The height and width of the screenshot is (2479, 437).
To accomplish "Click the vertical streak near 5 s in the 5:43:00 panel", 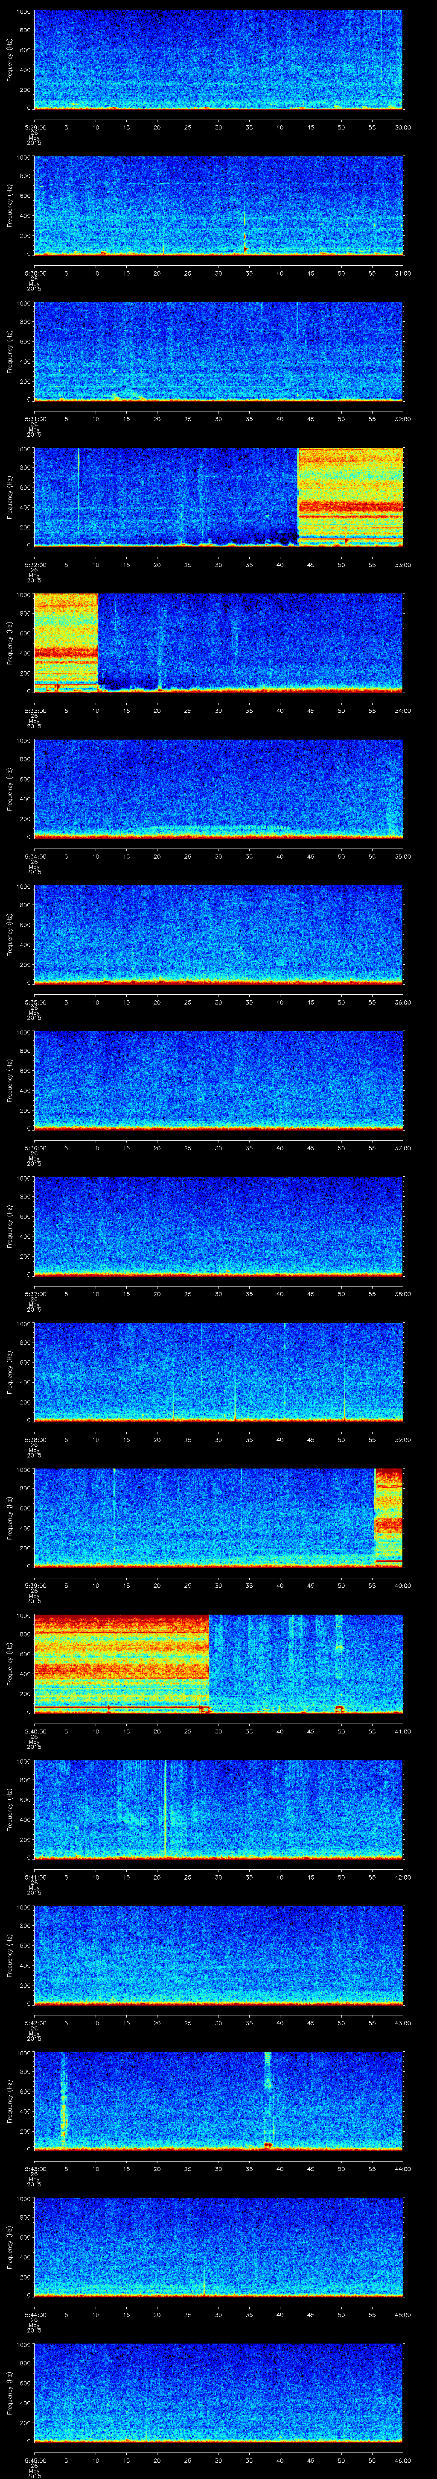I will click(x=64, y=2100).
